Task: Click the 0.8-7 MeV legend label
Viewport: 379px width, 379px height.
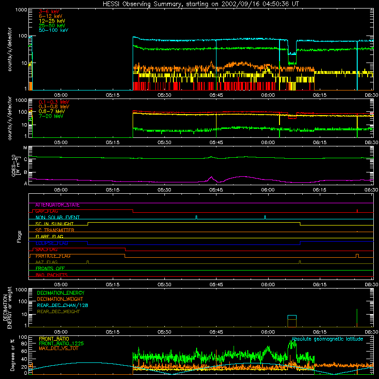Action: pyautogui.click(x=52, y=111)
